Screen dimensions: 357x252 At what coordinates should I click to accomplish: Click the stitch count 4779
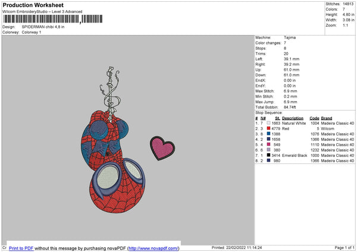click(x=275, y=128)
